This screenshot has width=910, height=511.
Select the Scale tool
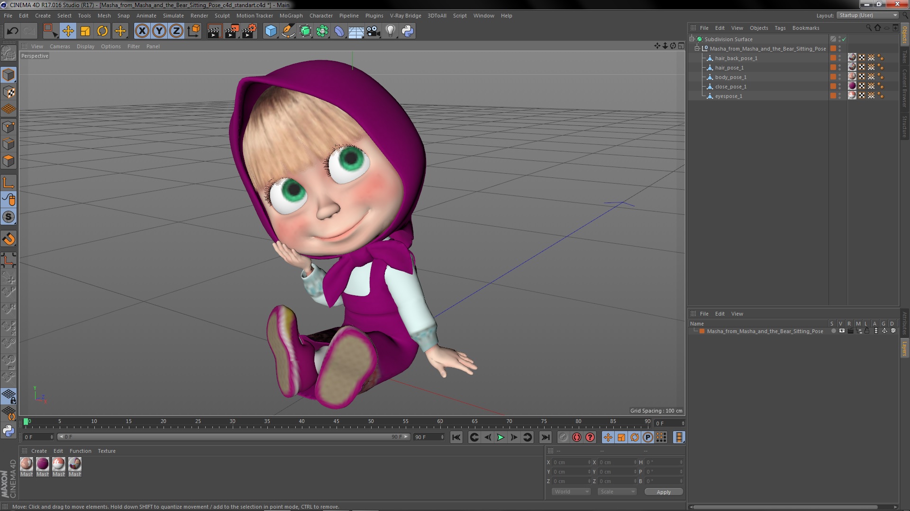click(85, 31)
